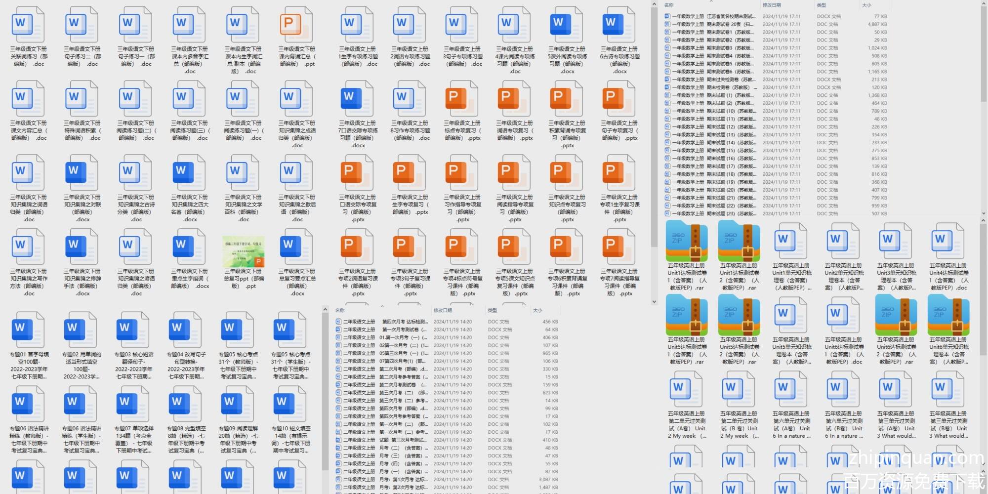The height and width of the screenshot is (494, 988).
Task: Open 专题10 短文填空14篇 Word document
Action: pyautogui.click(x=290, y=404)
